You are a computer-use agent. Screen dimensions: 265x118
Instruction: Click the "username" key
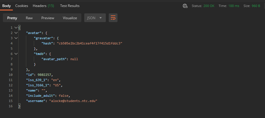coord(36,101)
